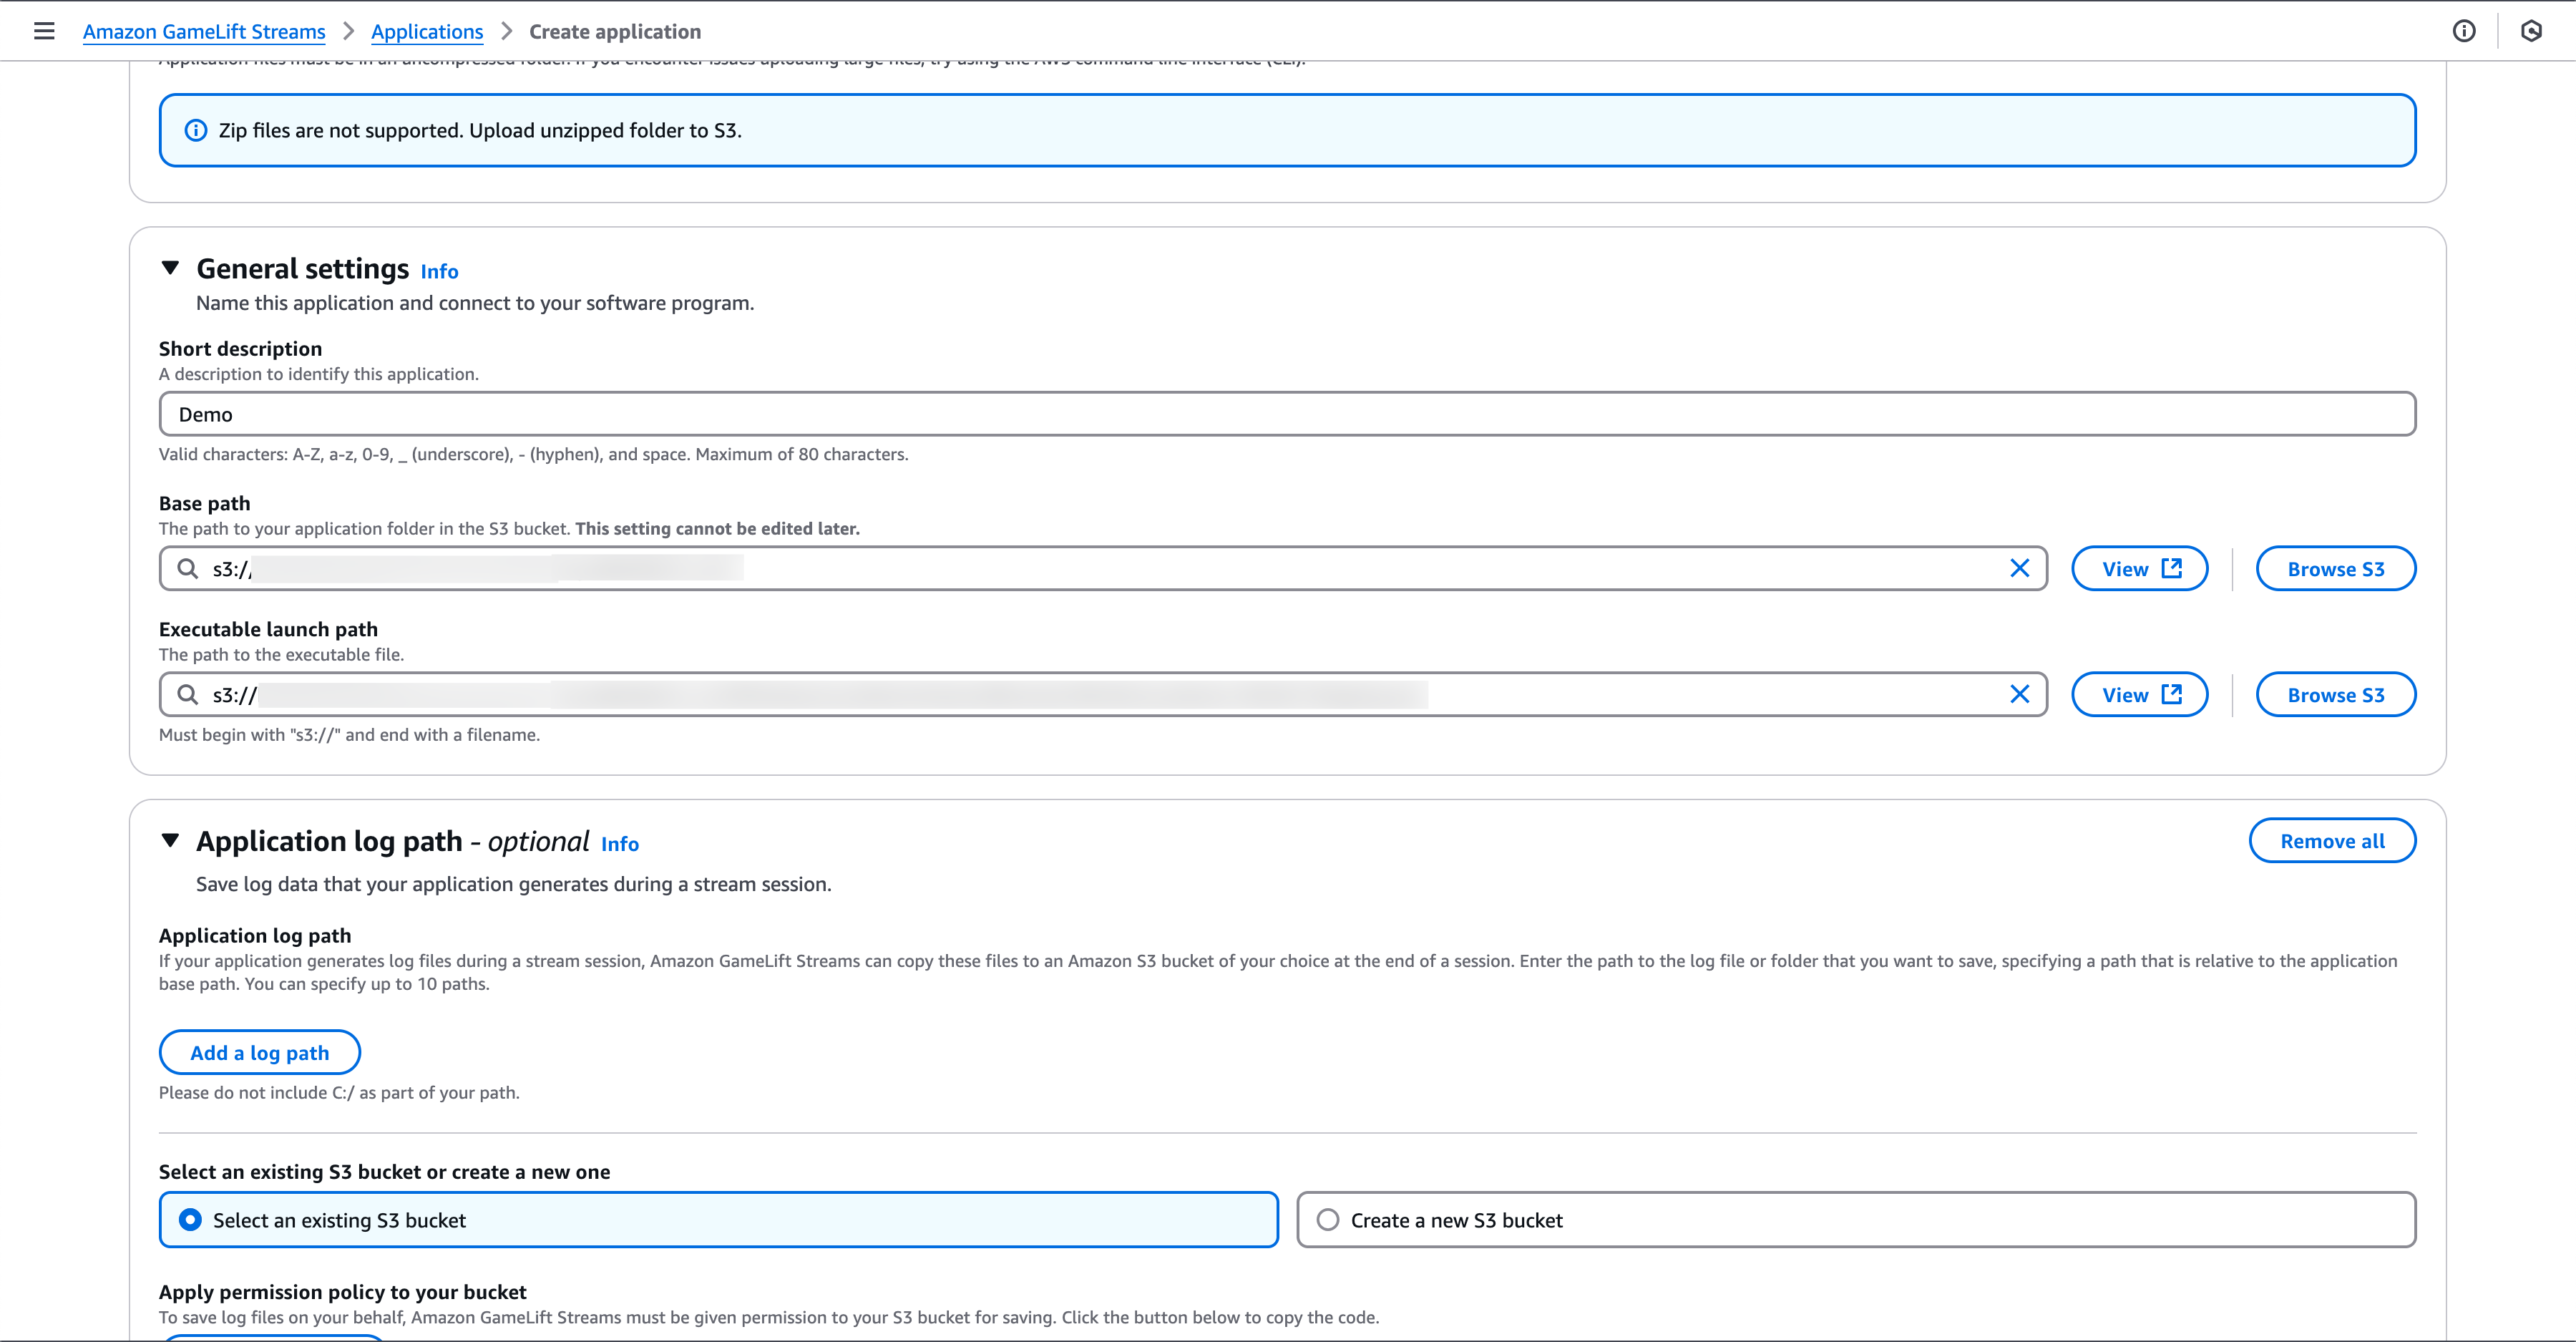This screenshot has height=1342, width=2576.
Task: Click info icon in Zip files notice
Action: [x=196, y=131]
